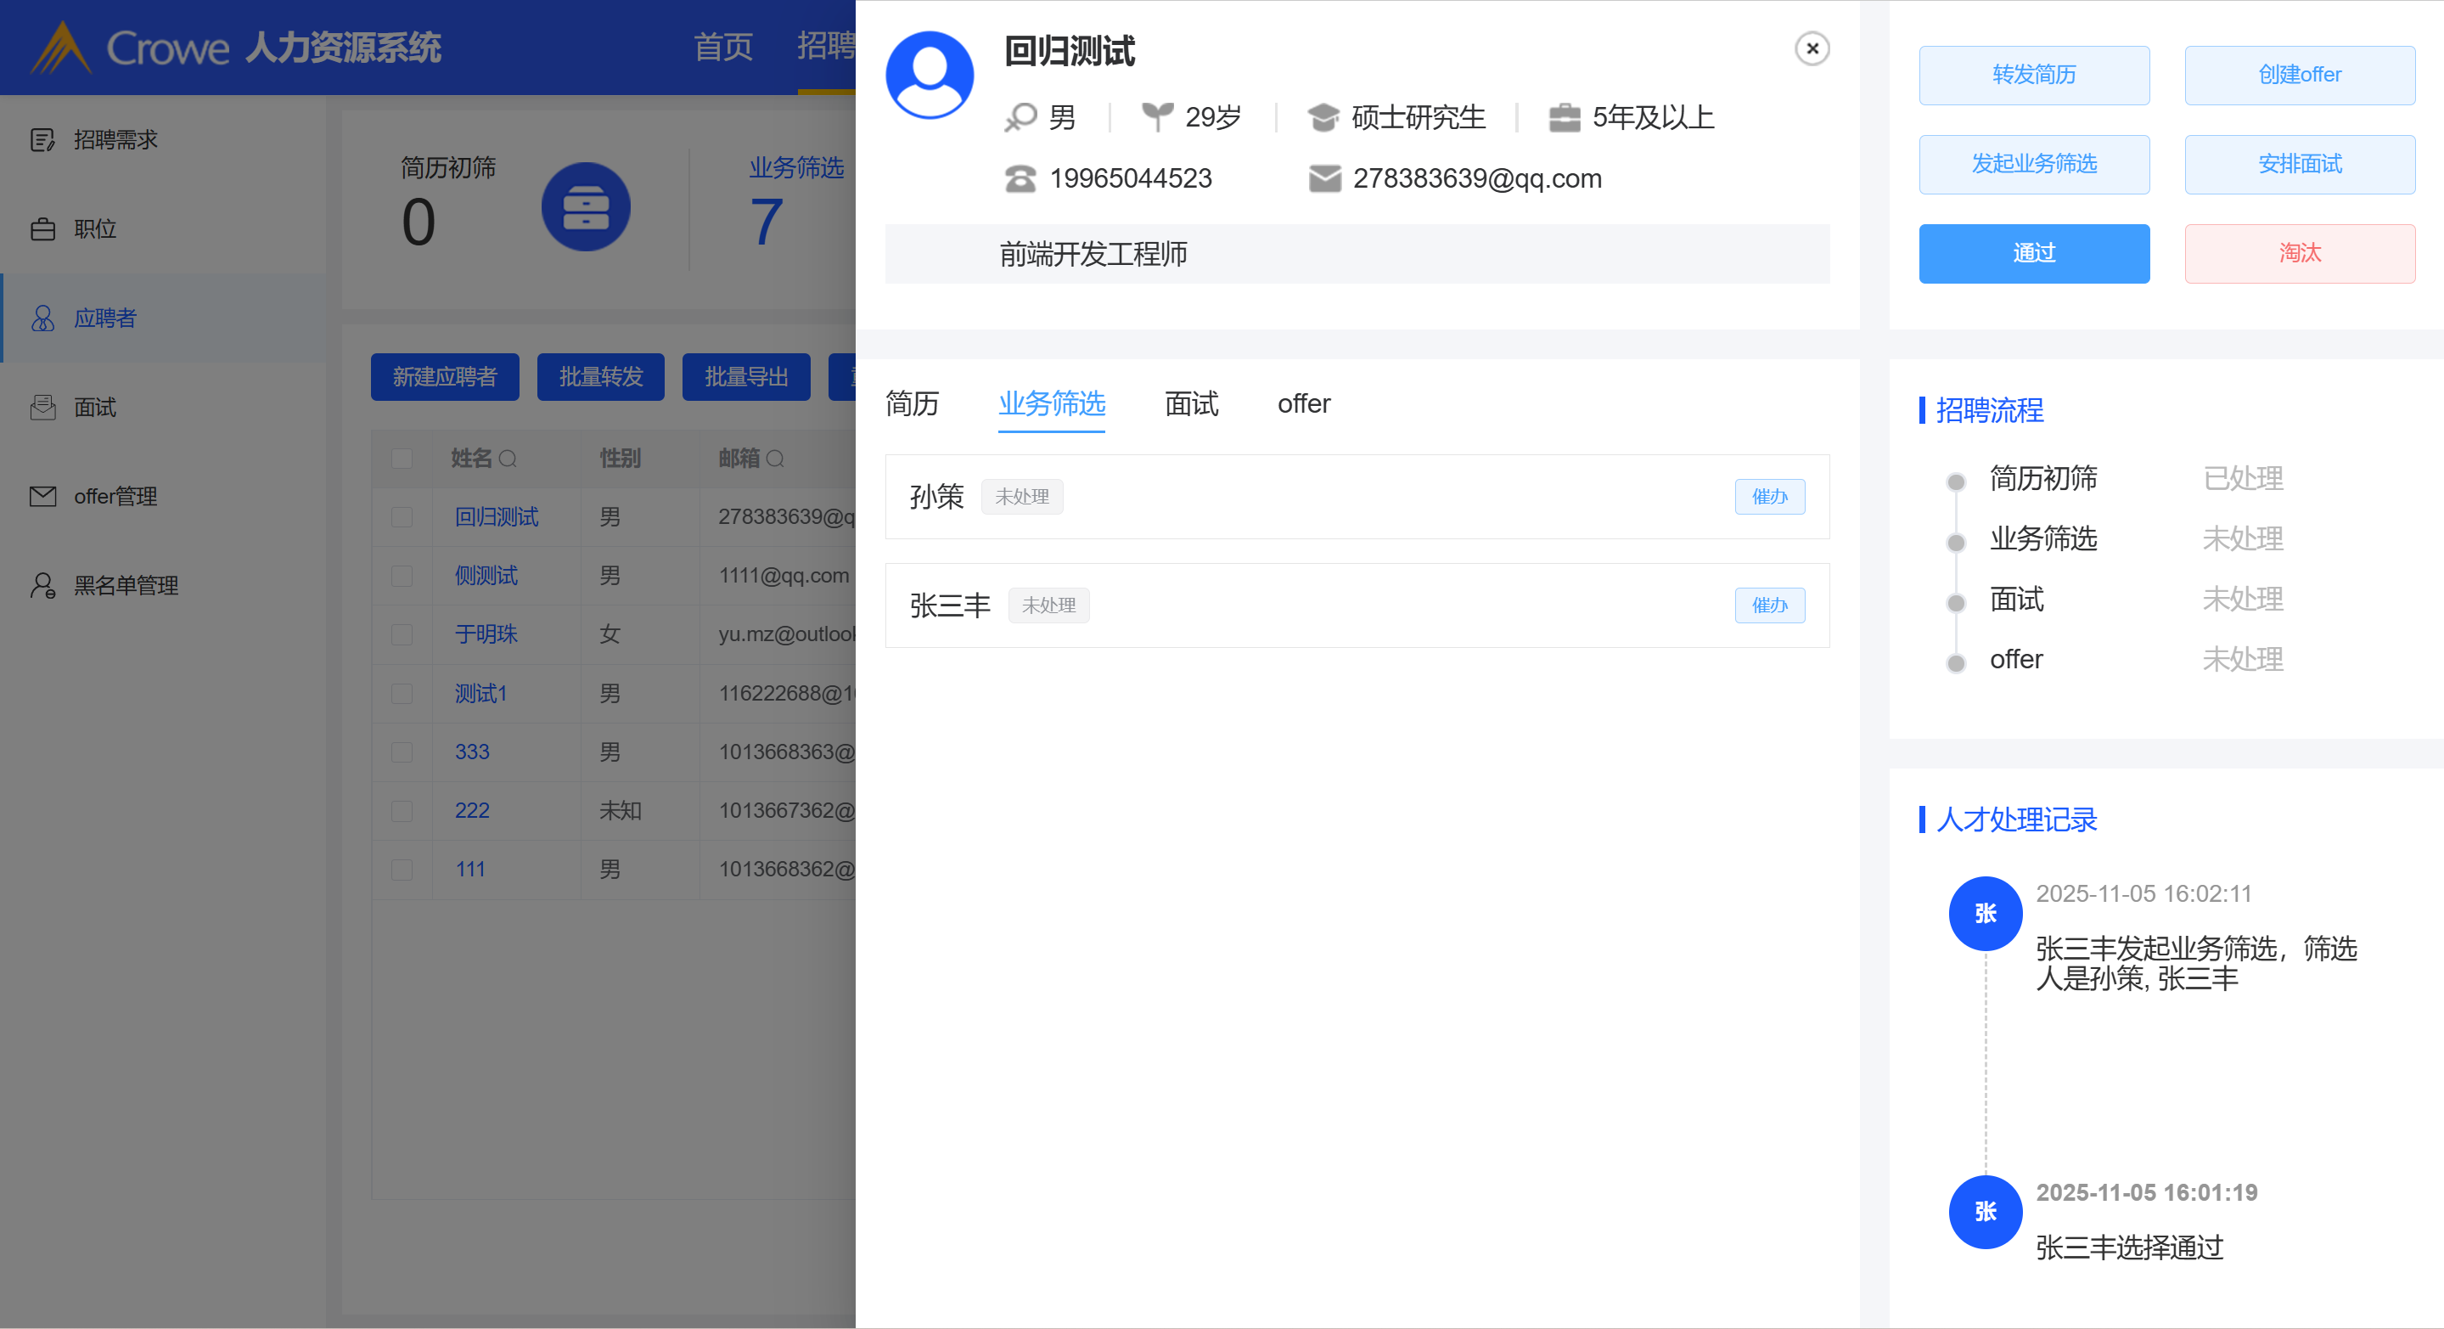Check the 于明珠 row checkbox
Screen dimensions: 2444x1329
pyautogui.click(x=402, y=634)
